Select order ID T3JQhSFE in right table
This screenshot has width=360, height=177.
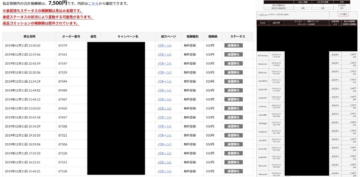click(x=263, y=132)
